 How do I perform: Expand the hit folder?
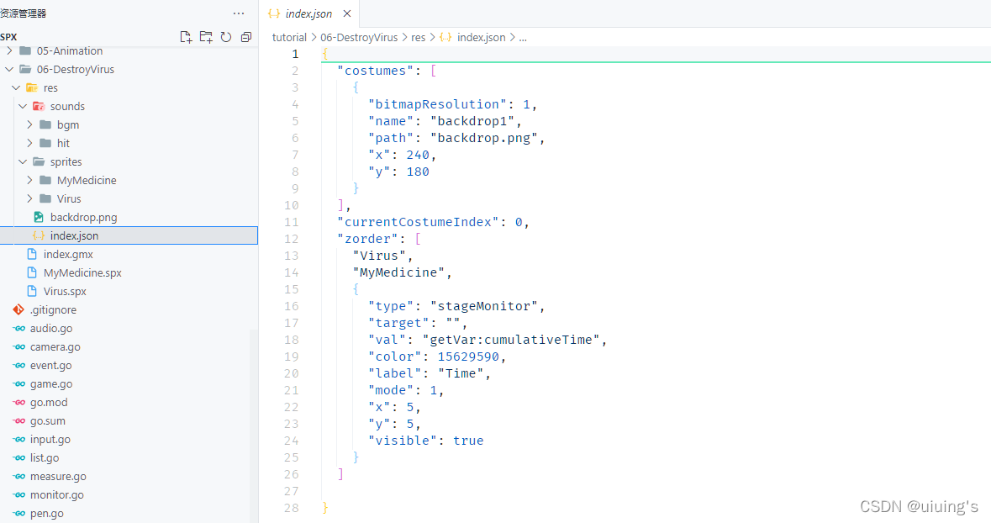pyautogui.click(x=30, y=143)
